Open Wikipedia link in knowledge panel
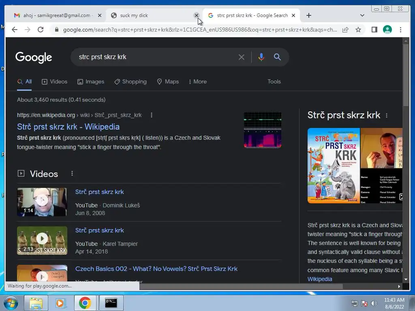415x311 pixels. tap(320, 279)
